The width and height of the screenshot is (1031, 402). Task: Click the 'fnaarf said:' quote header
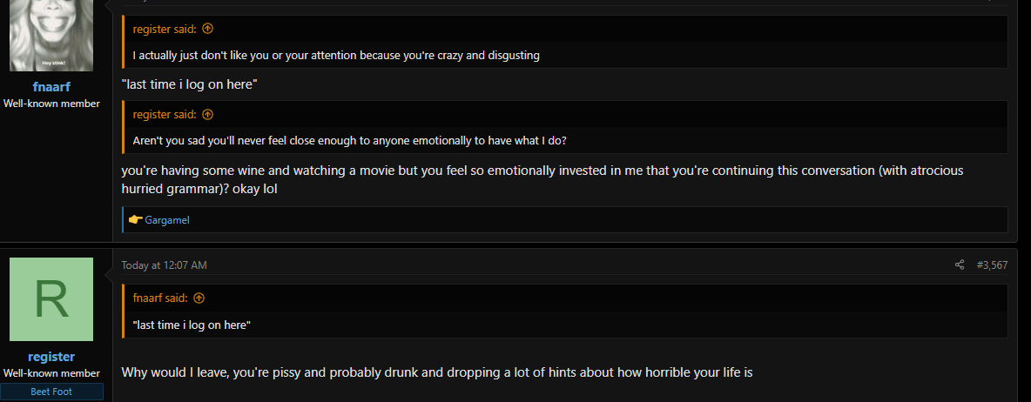tap(159, 298)
